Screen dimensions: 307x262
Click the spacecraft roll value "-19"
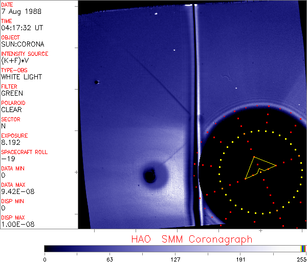(x=7, y=159)
